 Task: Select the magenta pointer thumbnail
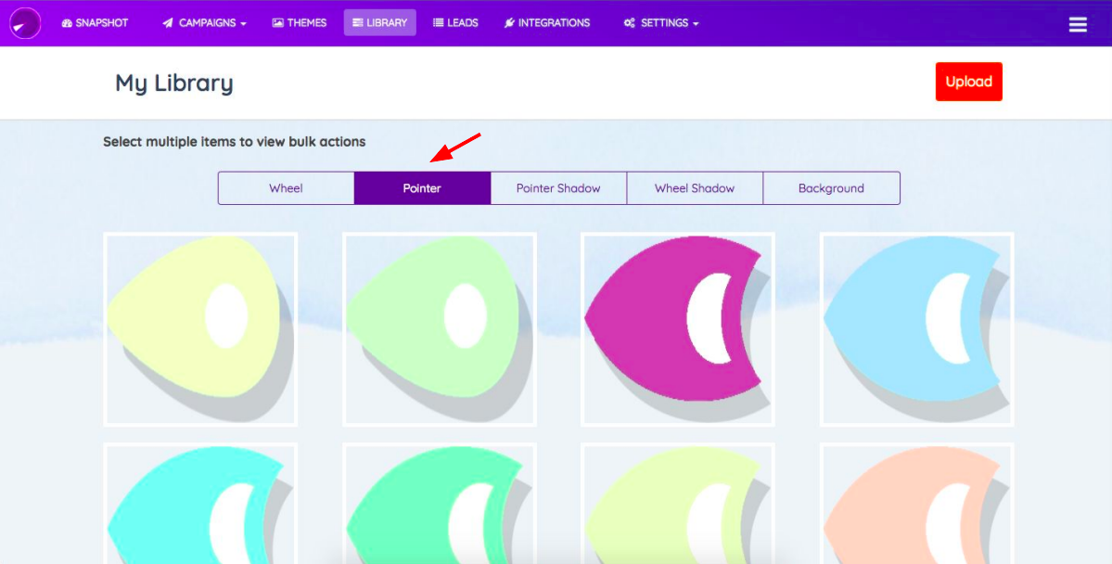(x=678, y=329)
